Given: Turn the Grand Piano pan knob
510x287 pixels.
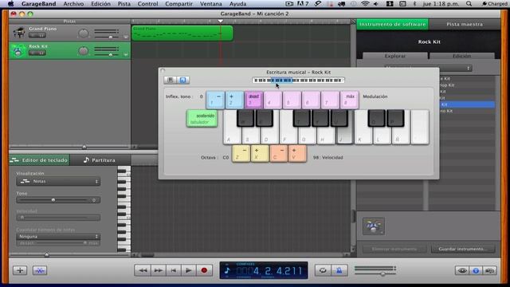Looking at the screenshot, I should point(83,33).
